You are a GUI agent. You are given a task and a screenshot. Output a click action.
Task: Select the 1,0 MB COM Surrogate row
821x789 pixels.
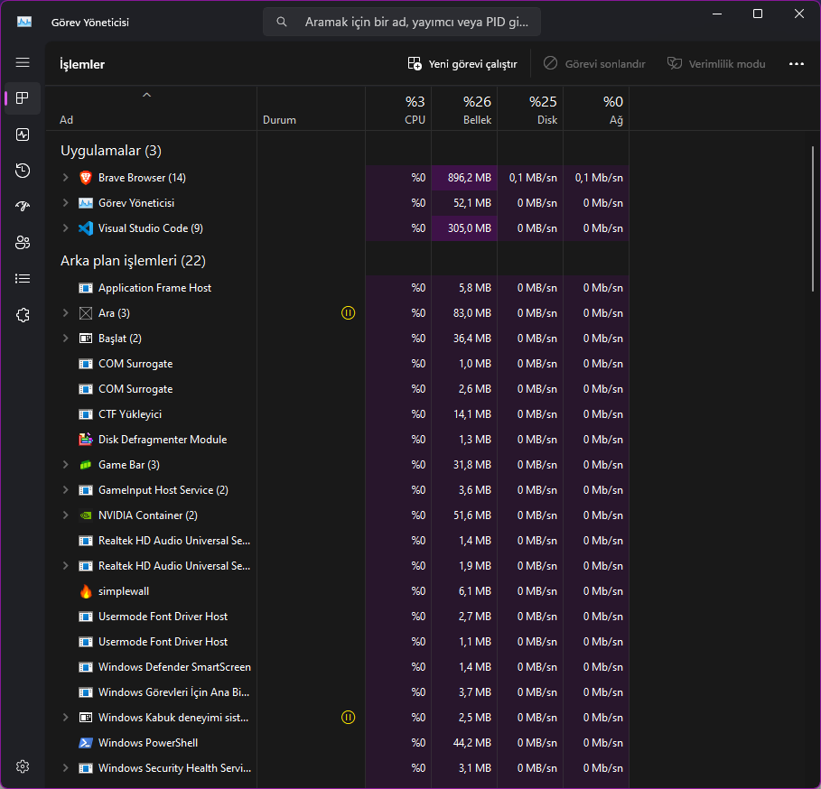(x=338, y=364)
